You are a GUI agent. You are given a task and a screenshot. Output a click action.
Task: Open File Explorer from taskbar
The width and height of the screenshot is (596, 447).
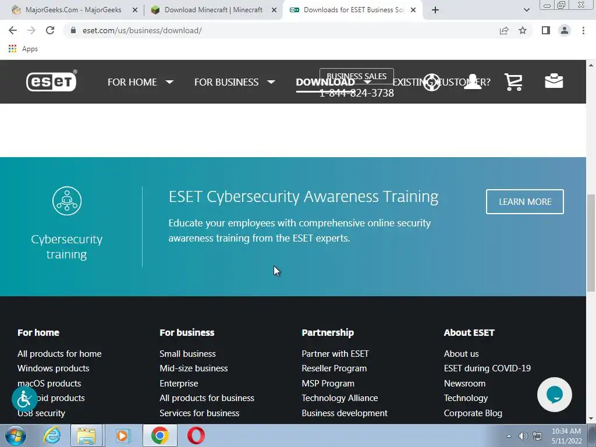click(x=86, y=435)
